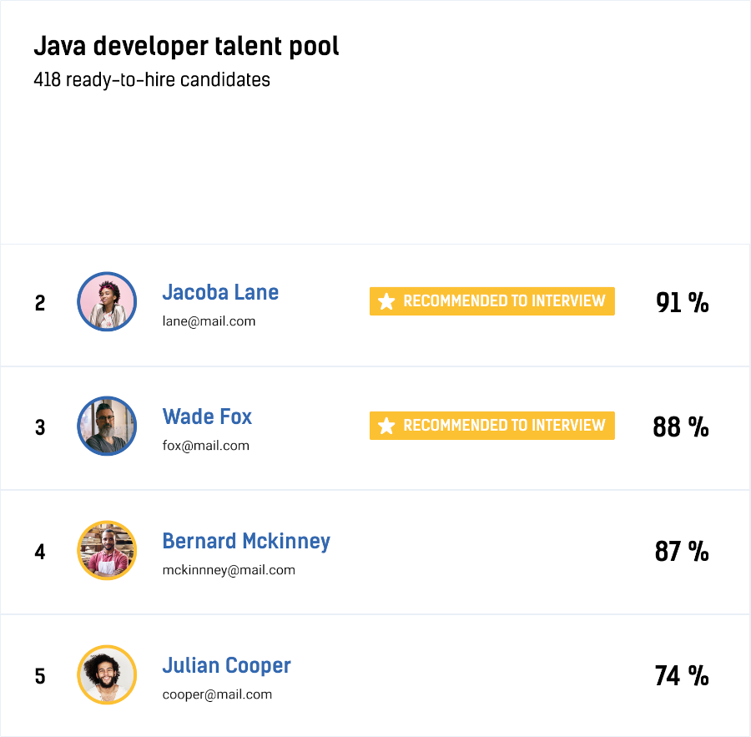
Task: Select the 91 % score for Jacoba Lane
Action: 682,302
